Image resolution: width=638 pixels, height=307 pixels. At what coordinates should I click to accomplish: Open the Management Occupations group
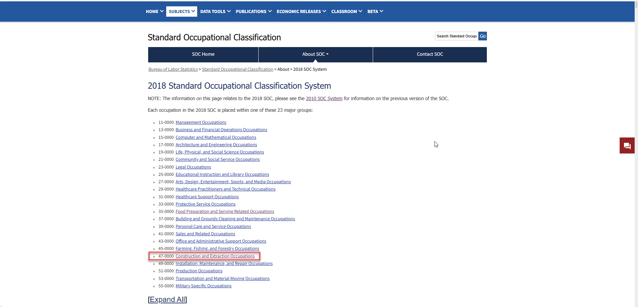201,122
